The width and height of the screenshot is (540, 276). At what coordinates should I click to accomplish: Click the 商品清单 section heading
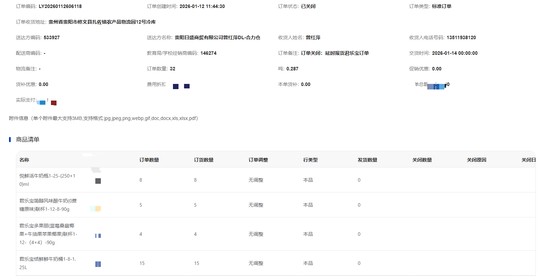point(28,139)
